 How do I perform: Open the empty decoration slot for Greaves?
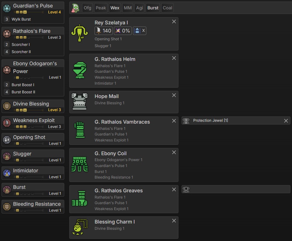click(x=236, y=189)
